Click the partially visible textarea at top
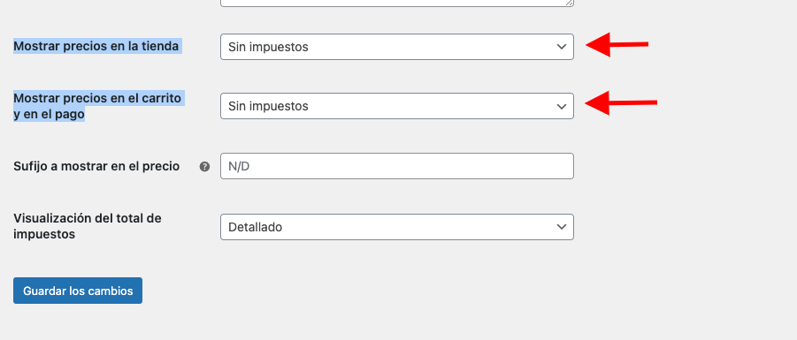Image resolution: width=797 pixels, height=340 pixels. [x=397, y=3]
